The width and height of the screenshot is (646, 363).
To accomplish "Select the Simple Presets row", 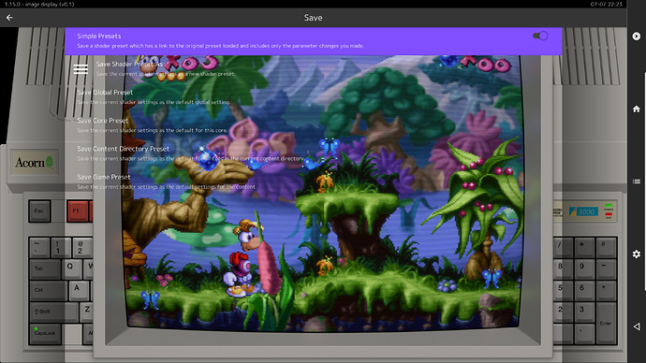I will point(313,41).
